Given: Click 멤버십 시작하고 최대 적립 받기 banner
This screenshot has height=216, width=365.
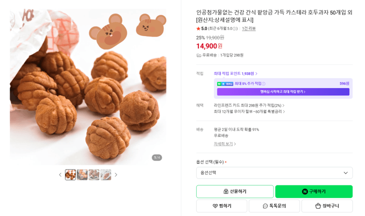Looking at the screenshot, I should (283, 92).
